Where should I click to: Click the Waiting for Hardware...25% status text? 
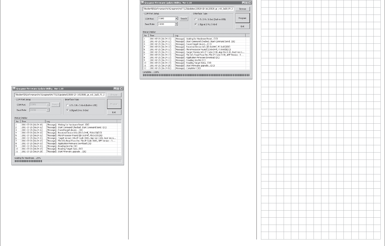click(28, 158)
